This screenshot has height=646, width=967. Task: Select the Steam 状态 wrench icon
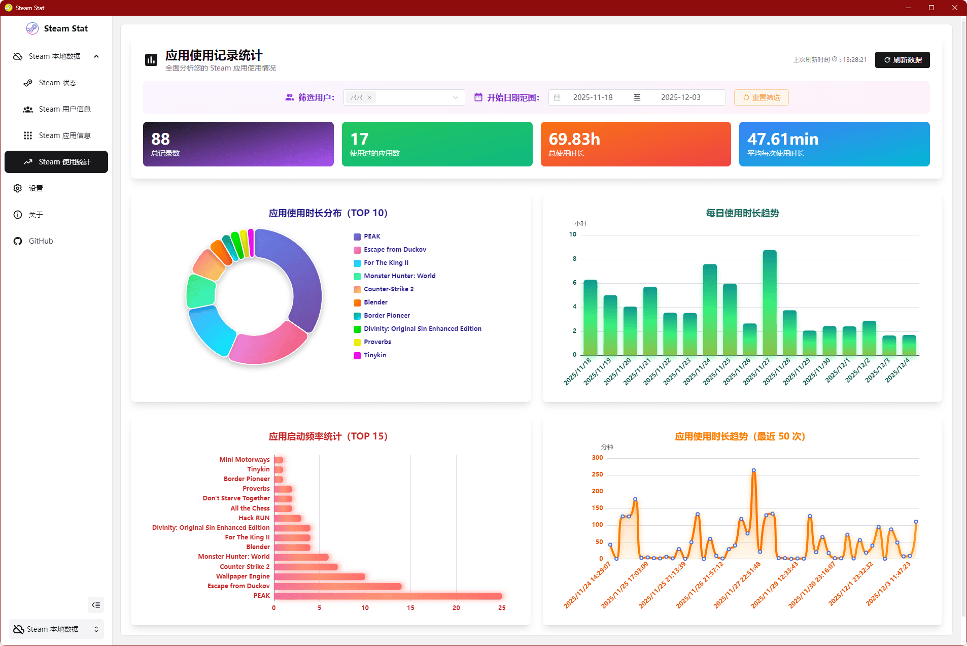[27, 82]
